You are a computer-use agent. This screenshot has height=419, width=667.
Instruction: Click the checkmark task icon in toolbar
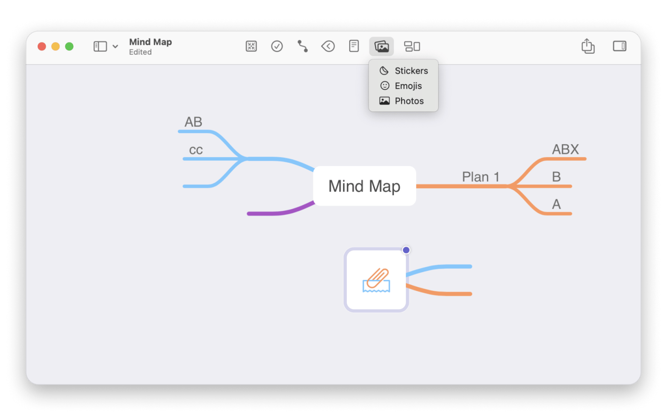point(277,46)
